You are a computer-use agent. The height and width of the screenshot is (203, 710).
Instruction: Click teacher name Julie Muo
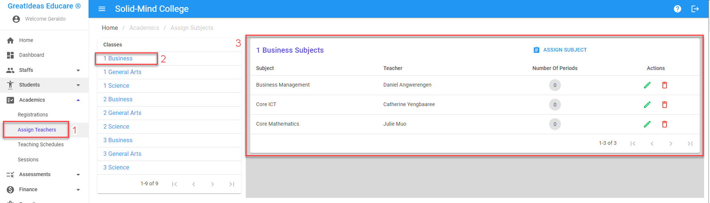[395, 124]
